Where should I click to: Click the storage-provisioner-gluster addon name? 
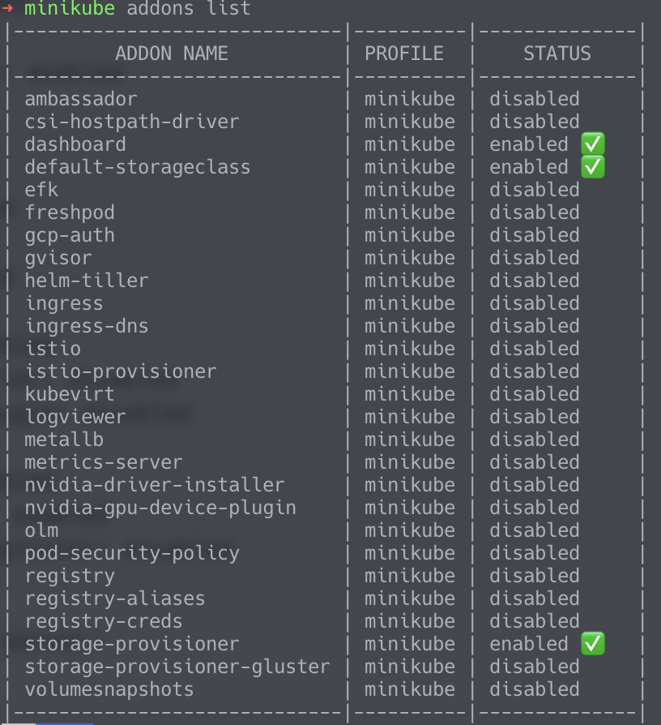tap(177, 667)
